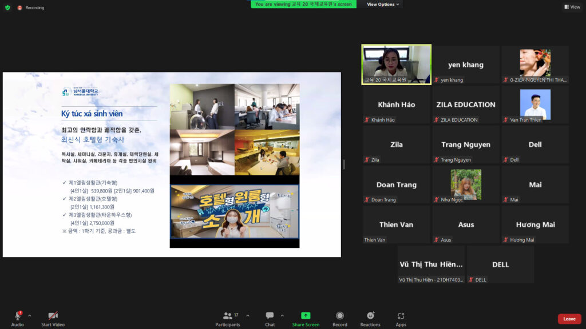Click the green Share Screen icon

pyautogui.click(x=306, y=318)
